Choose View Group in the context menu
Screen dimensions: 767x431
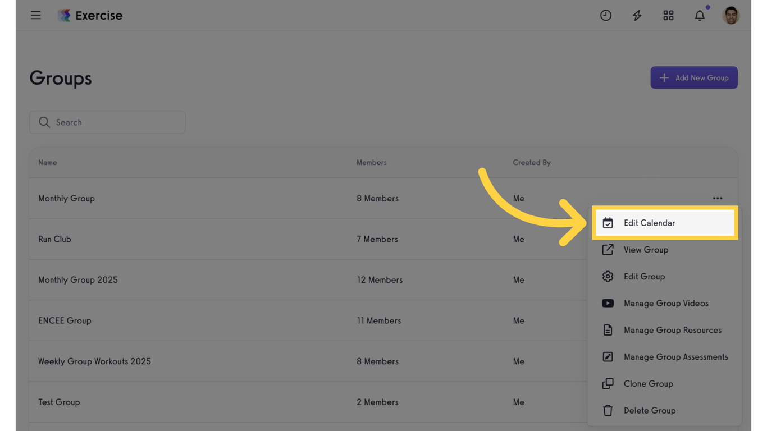point(646,250)
